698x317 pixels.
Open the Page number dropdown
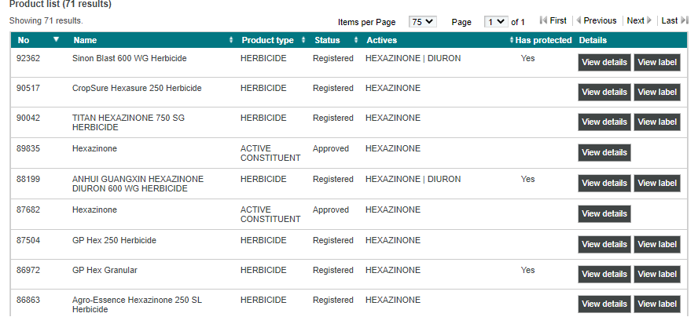click(x=496, y=22)
